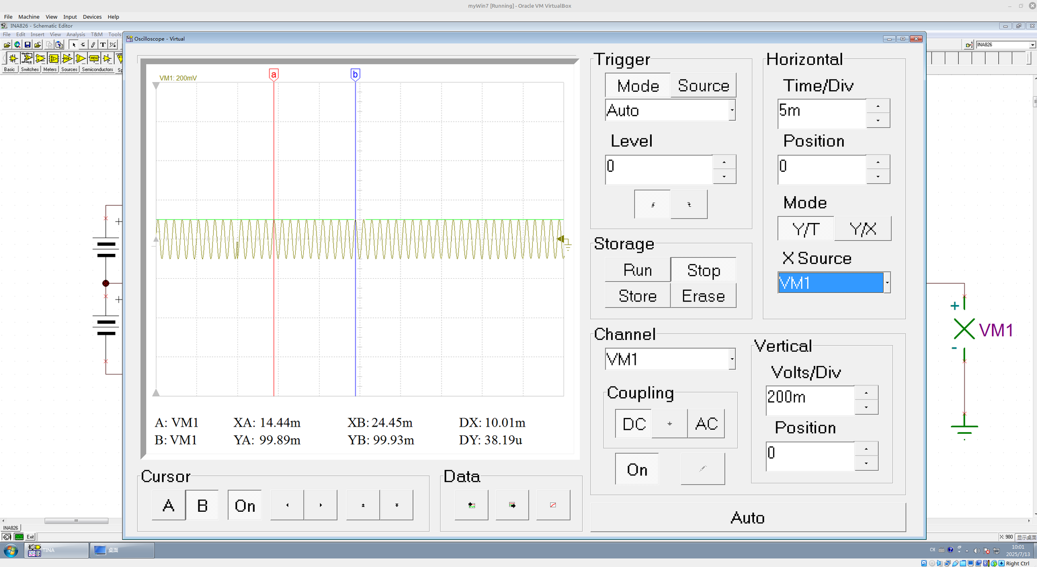
Task: Open the Trigger Mode Auto dropdown
Action: tap(732, 110)
